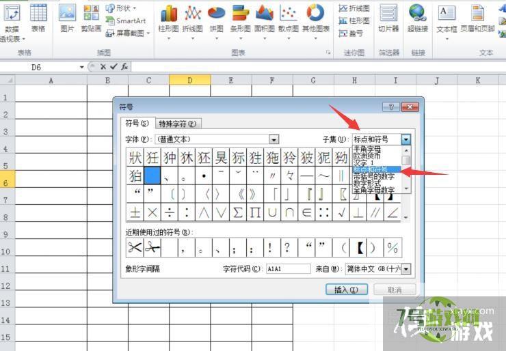Viewport: 506px width, 351px height.
Task: Open header and footer 页眉和页脚
Action: (477, 18)
